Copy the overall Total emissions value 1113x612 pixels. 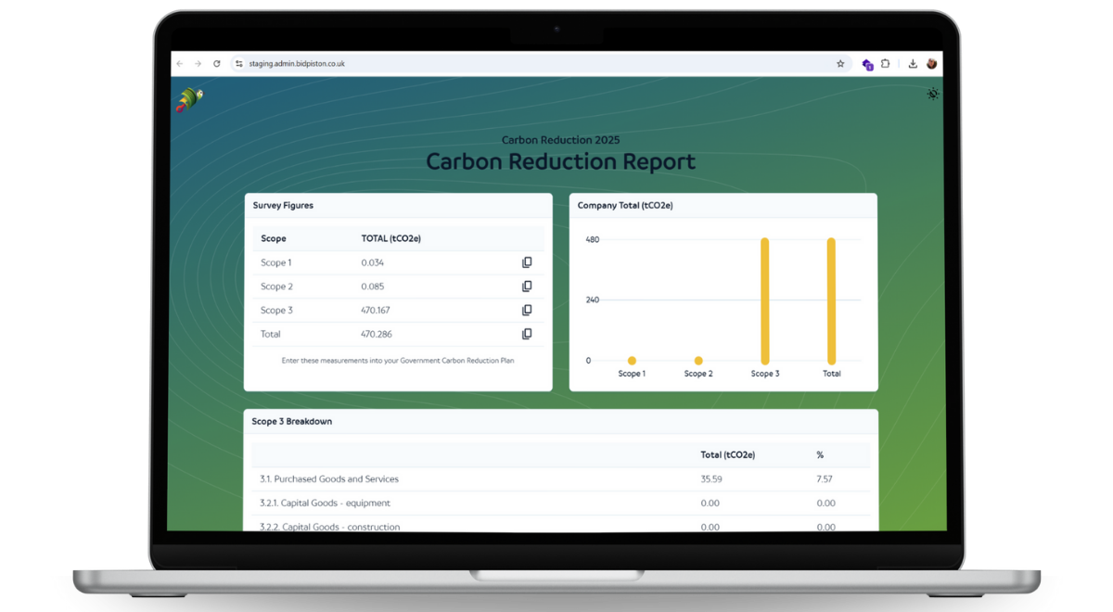click(527, 334)
